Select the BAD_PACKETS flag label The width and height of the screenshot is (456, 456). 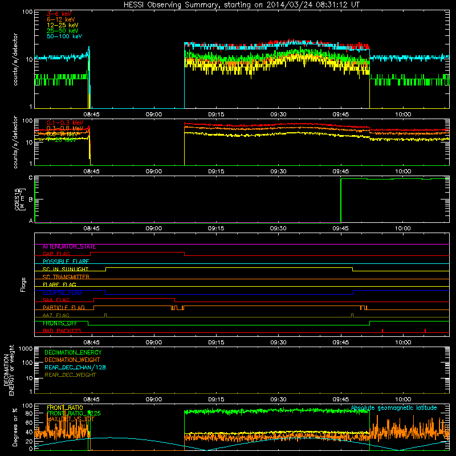[62, 331]
